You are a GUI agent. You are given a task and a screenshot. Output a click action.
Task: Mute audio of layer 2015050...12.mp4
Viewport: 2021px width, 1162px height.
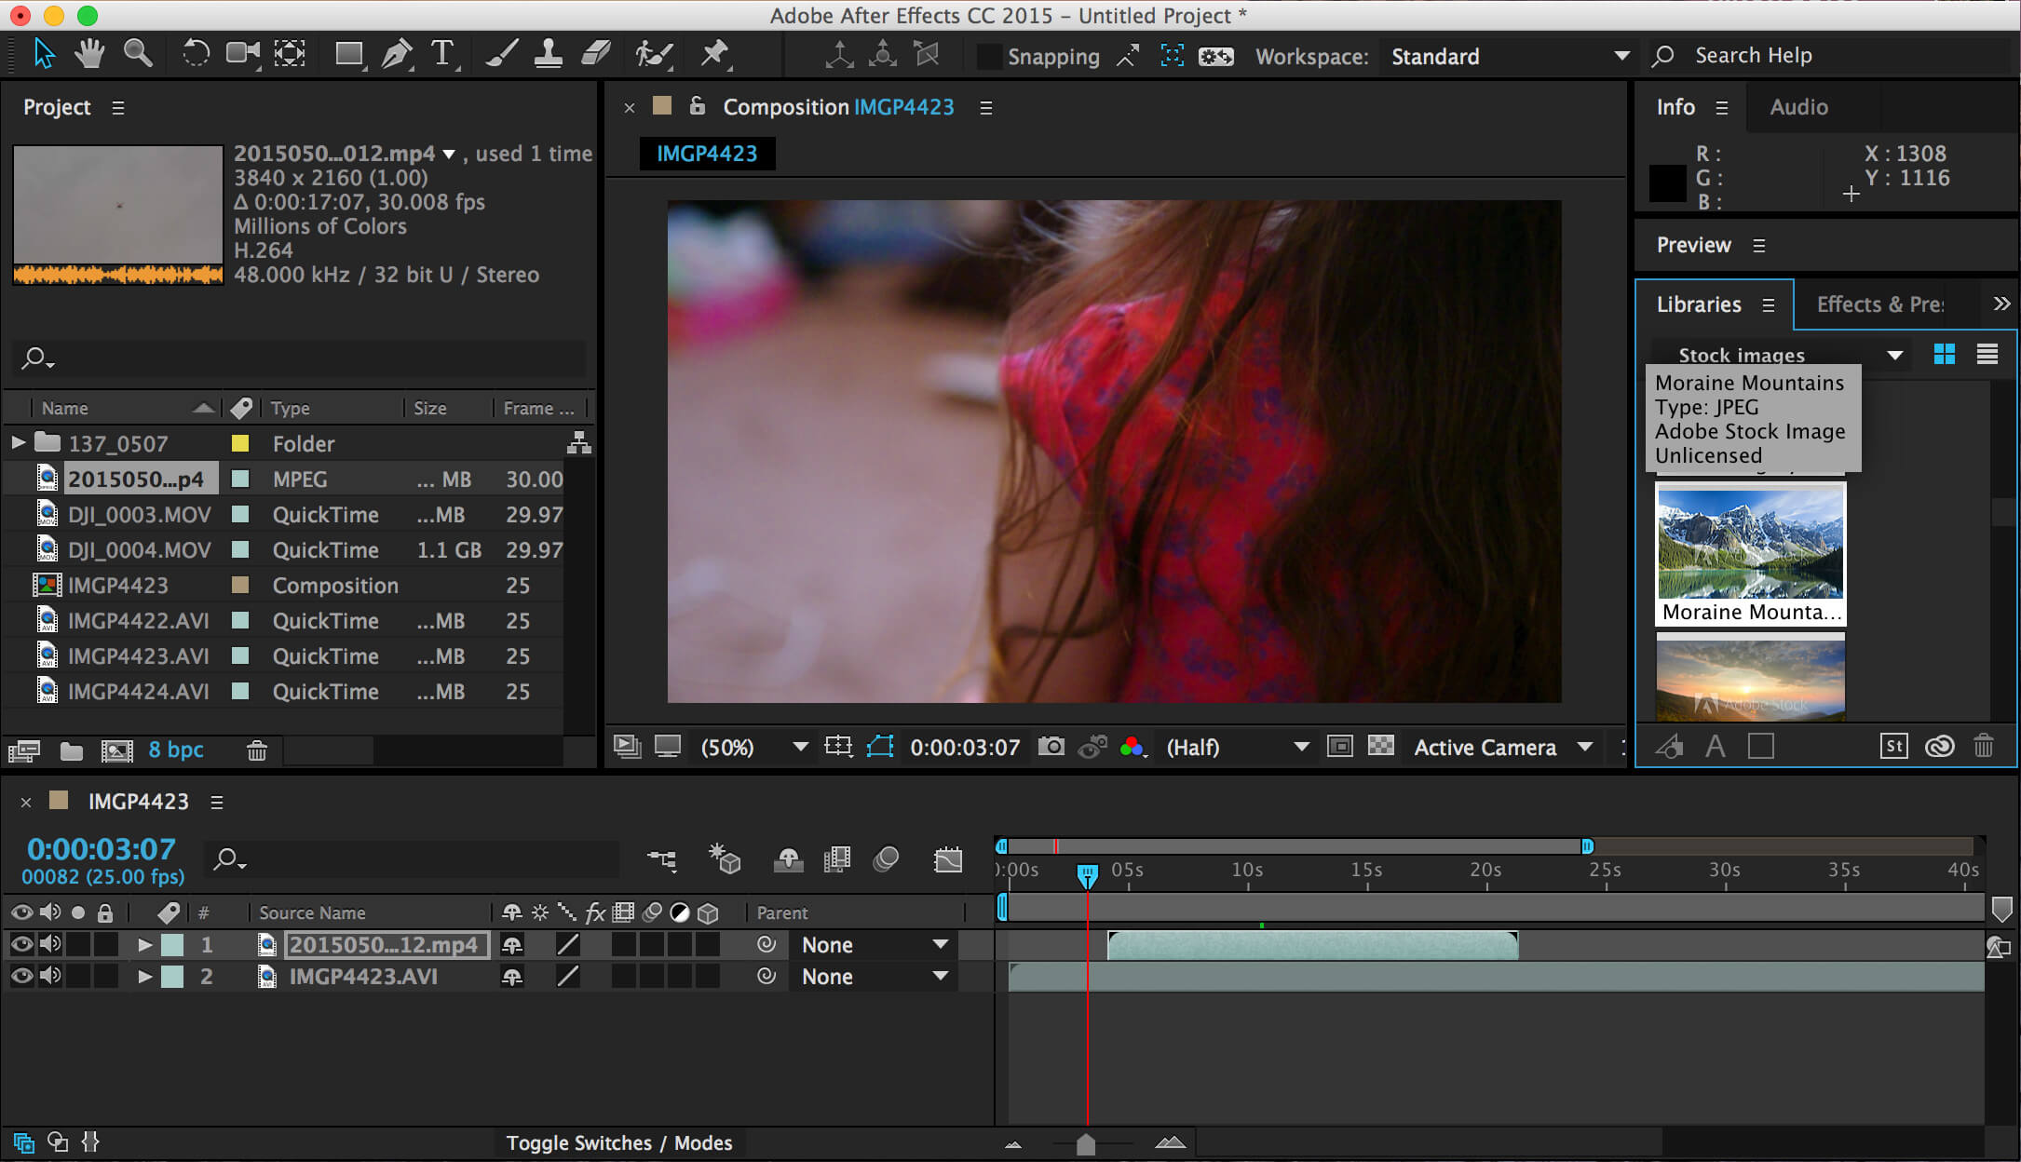50,944
